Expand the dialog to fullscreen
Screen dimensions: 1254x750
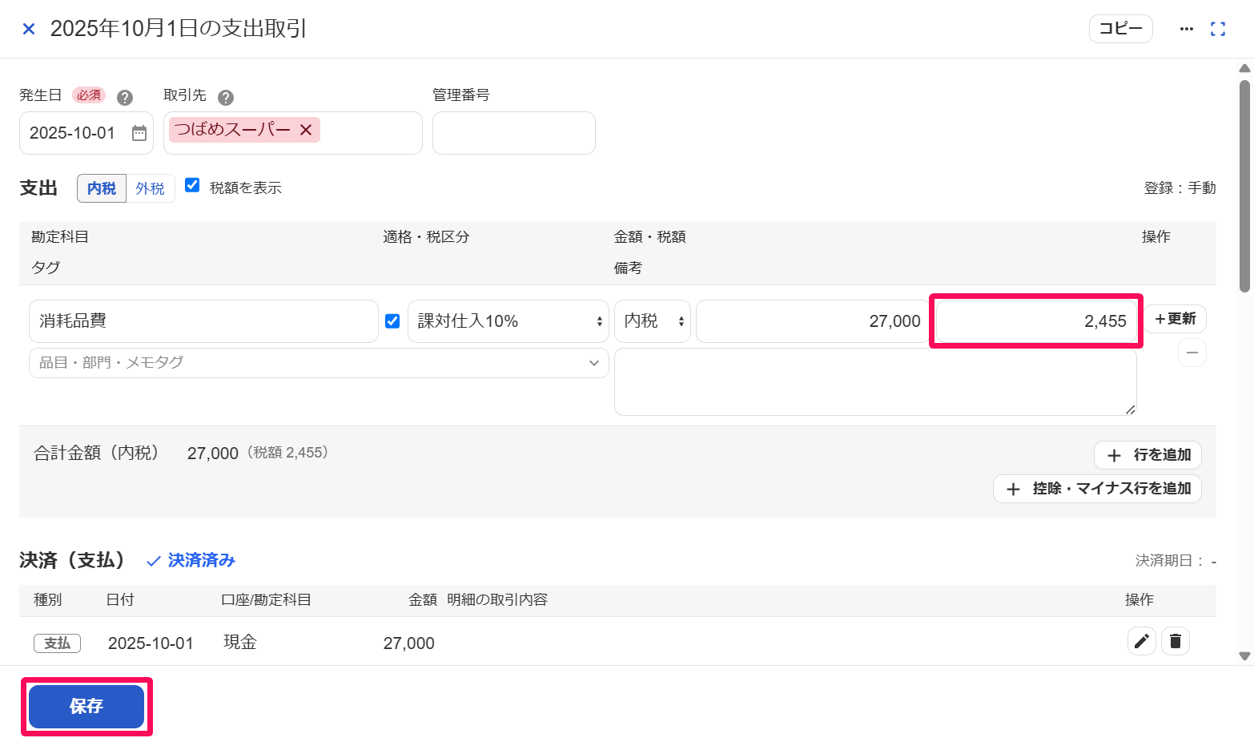(1218, 29)
